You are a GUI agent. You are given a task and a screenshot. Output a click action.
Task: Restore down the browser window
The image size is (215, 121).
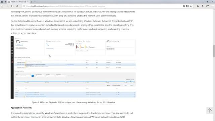pos(207,2)
